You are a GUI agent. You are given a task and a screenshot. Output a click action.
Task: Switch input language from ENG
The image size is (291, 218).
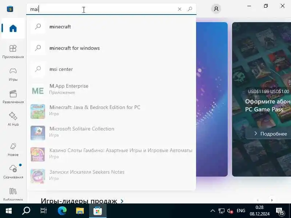coord(241,211)
